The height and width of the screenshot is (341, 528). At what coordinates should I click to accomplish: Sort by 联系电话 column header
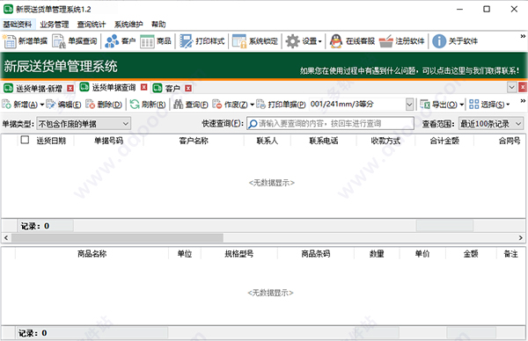click(x=324, y=141)
